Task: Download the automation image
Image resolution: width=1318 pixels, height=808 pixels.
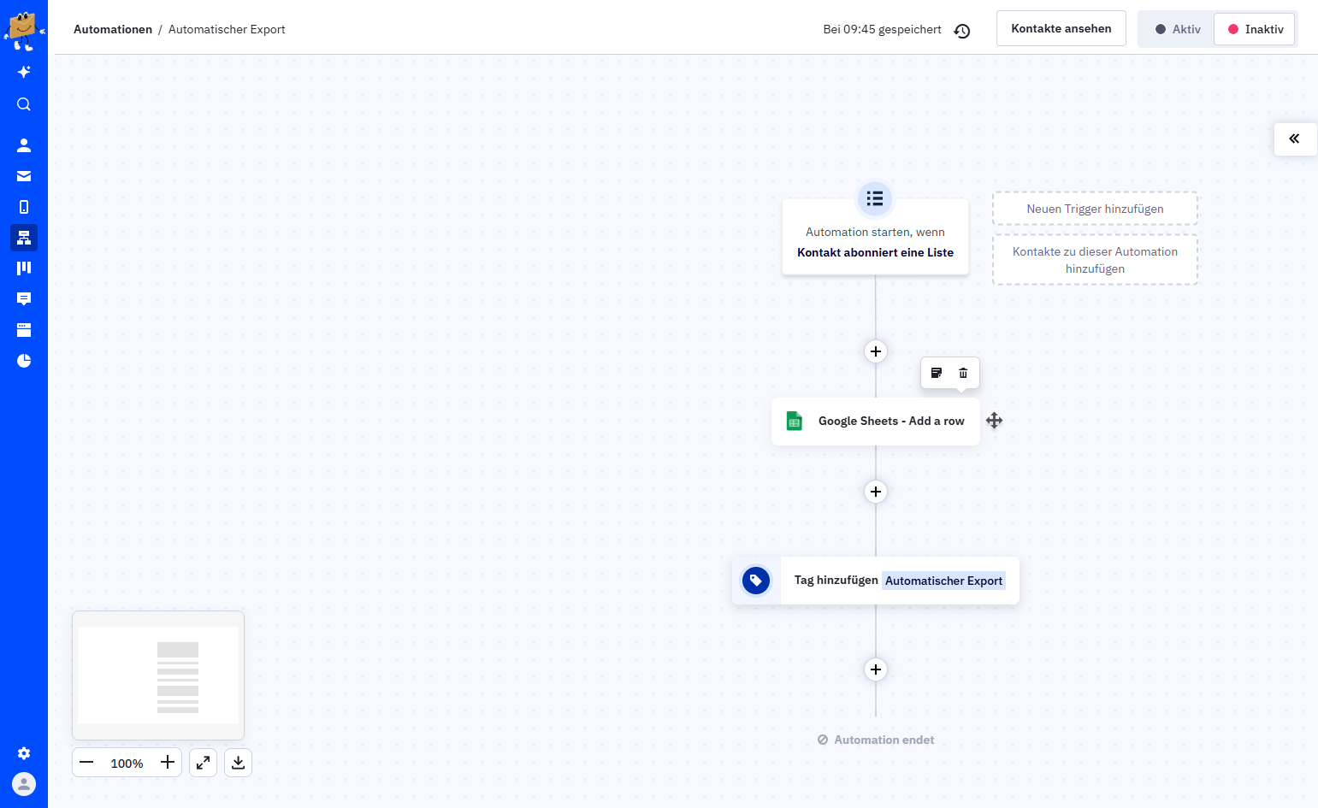Action: click(239, 763)
